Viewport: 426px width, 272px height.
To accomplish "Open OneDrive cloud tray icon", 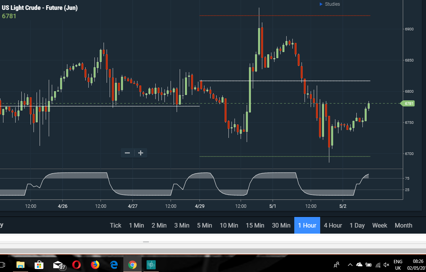I will (x=359, y=264).
